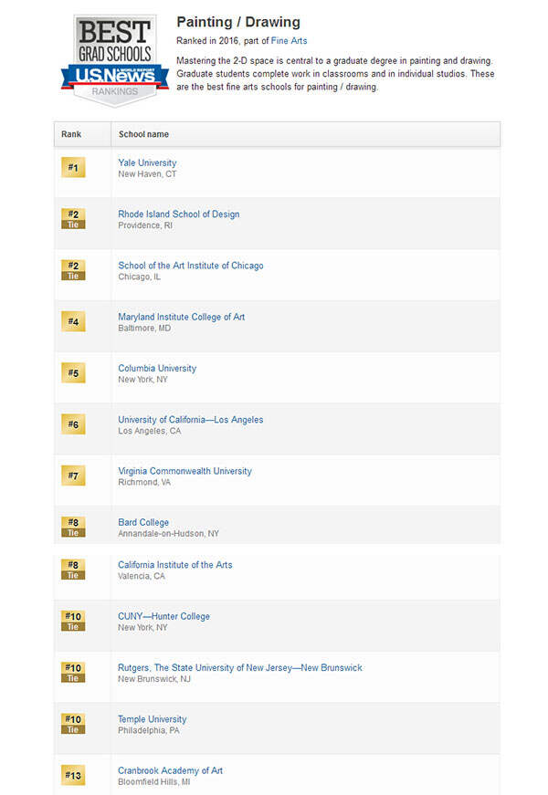Click the #10 badge beside Rutgers

73,673
